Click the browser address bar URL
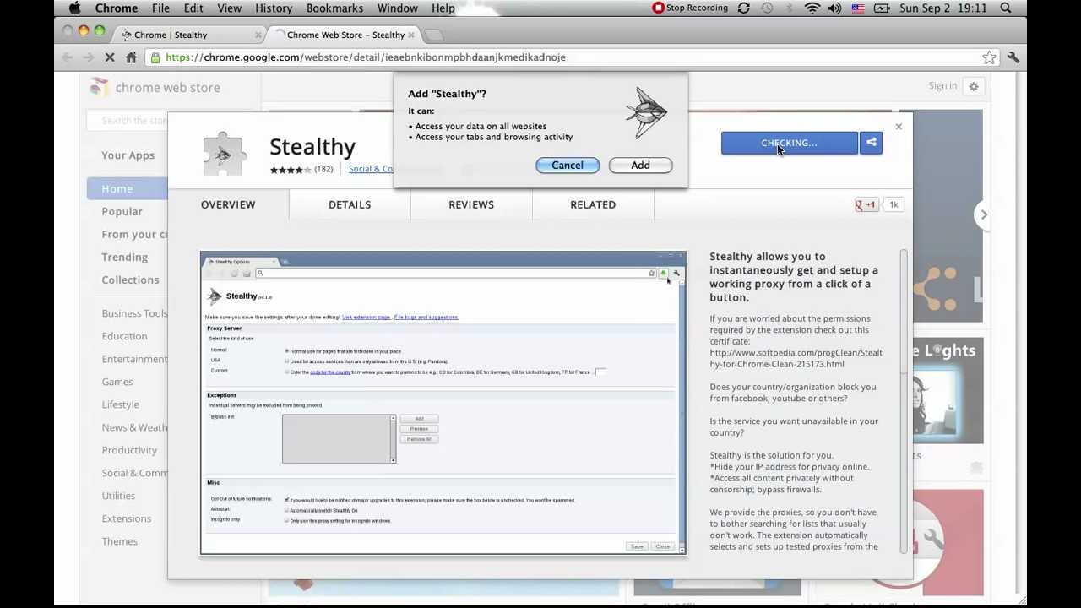1081x608 pixels. [x=366, y=57]
